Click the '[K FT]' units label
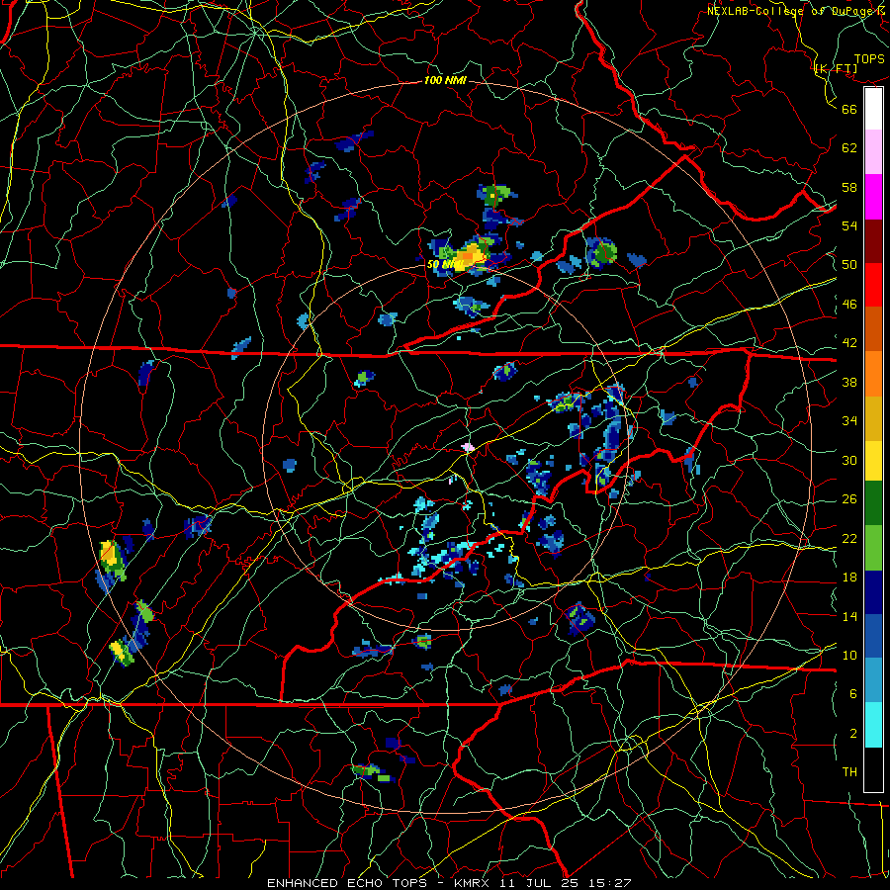The image size is (890, 890). pos(836,68)
